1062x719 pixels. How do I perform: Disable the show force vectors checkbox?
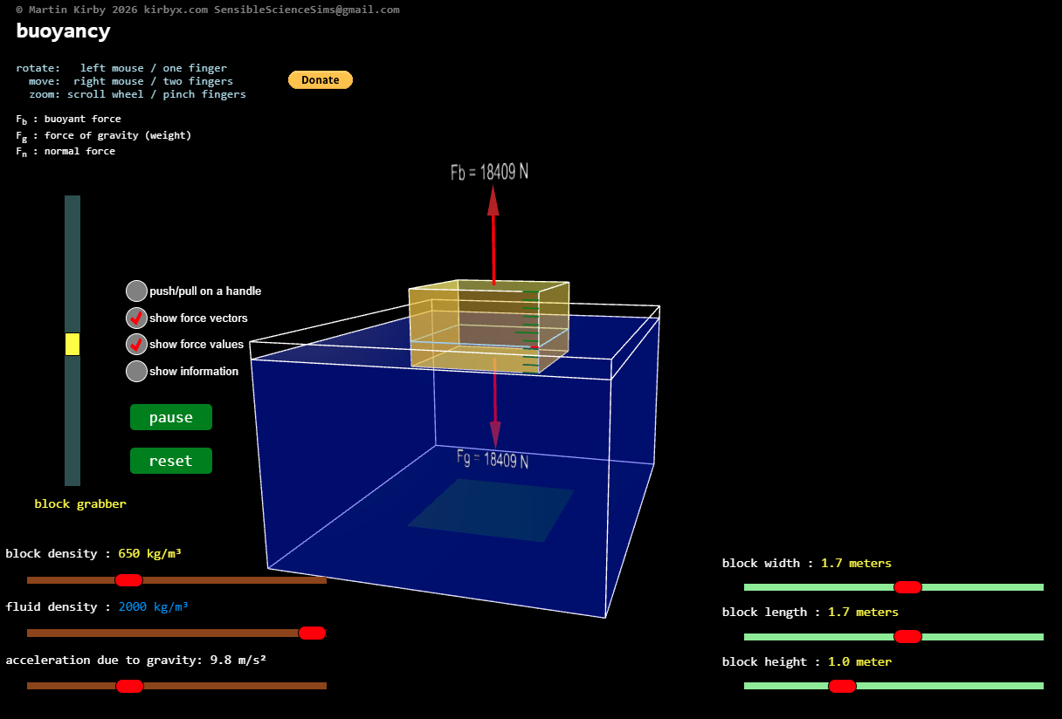tap(136, 318)
